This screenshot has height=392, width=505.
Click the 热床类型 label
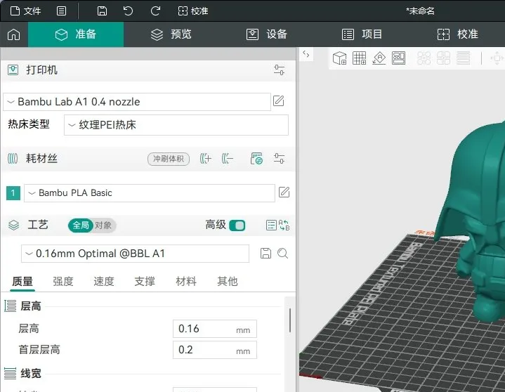coord(29,124)
